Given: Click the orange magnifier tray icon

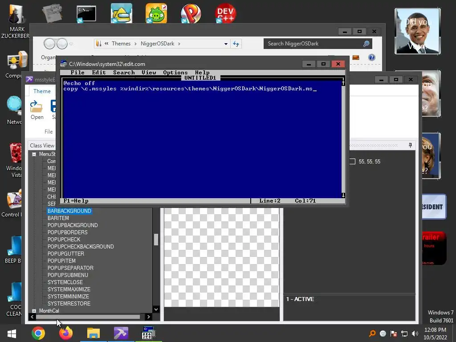Looking at the screenshot, I should click(372, 334).
